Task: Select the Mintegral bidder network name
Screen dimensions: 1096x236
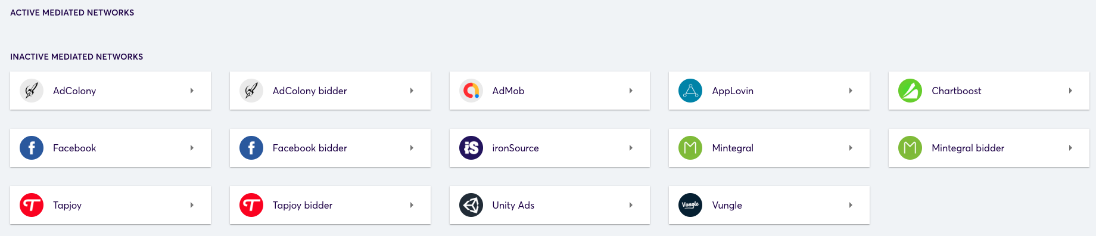Action: [x=968, y=148]
